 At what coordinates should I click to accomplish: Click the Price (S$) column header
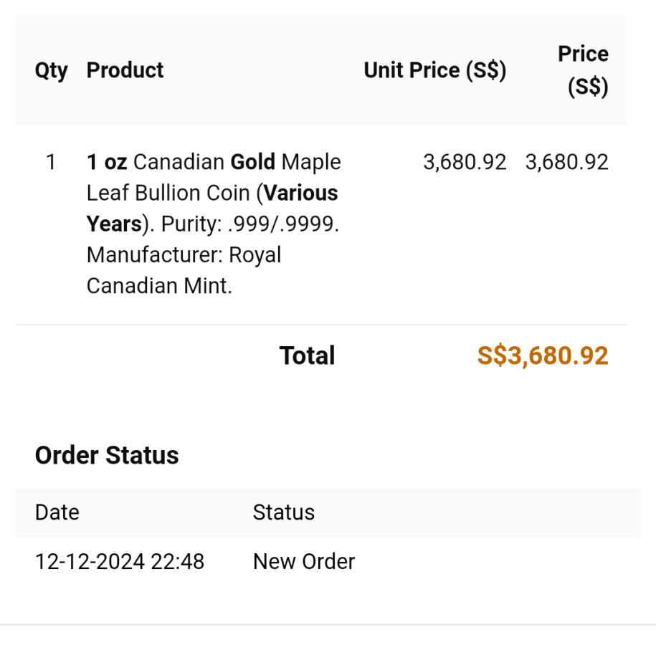(584, 70)
